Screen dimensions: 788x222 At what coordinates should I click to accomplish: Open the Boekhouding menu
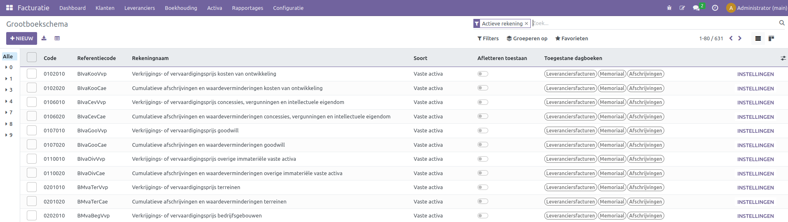[x=181, y=8]
